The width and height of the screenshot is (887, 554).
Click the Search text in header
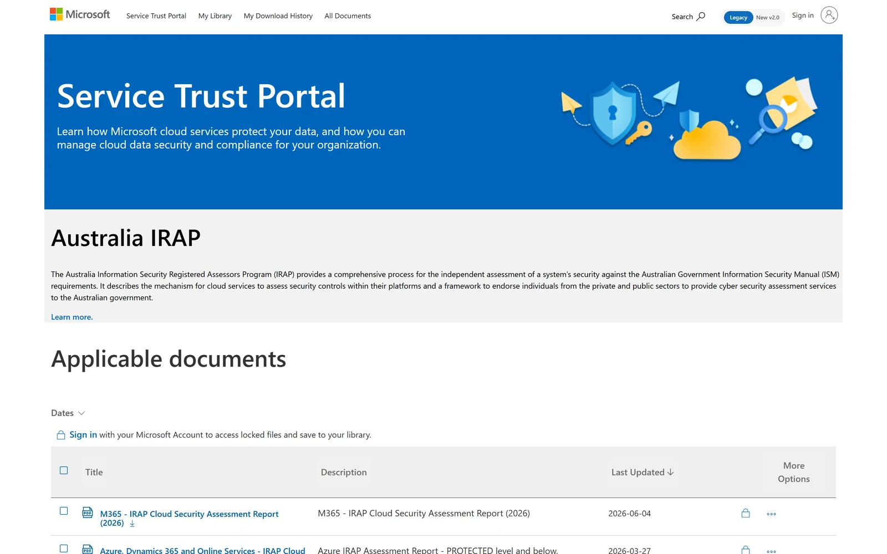682,17
